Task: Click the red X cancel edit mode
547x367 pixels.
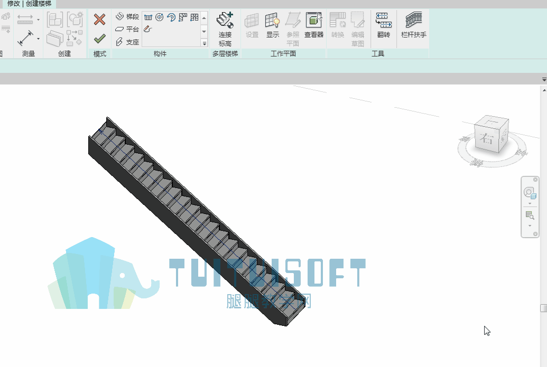Action: [x=100, y=20]
